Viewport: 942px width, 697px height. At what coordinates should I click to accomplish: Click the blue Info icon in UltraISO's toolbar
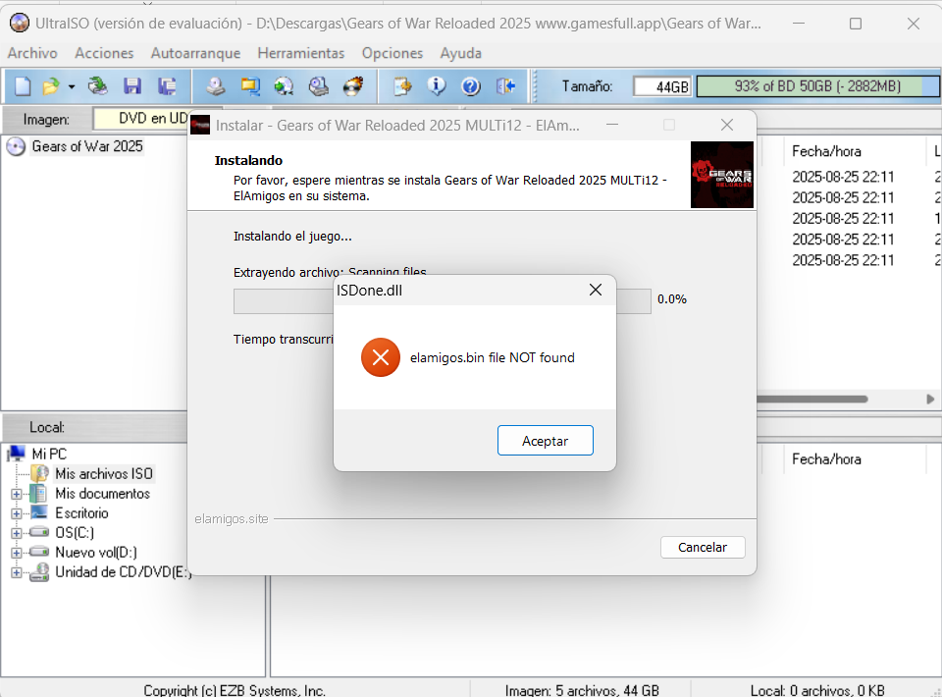pos(437,86)
